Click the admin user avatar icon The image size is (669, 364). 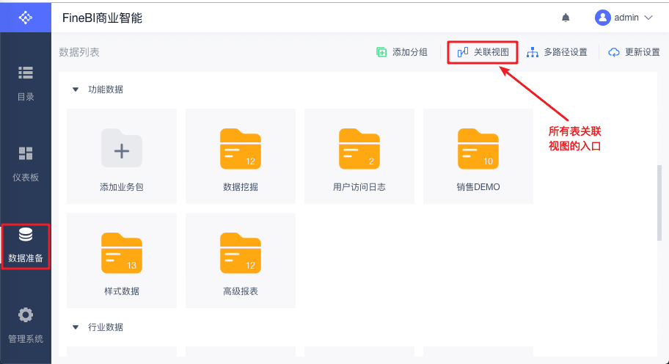pos(603,18)
